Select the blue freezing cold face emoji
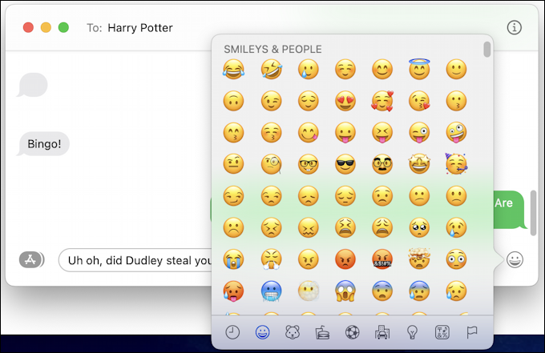Screen dimensions: 545x353 point(271,291)
